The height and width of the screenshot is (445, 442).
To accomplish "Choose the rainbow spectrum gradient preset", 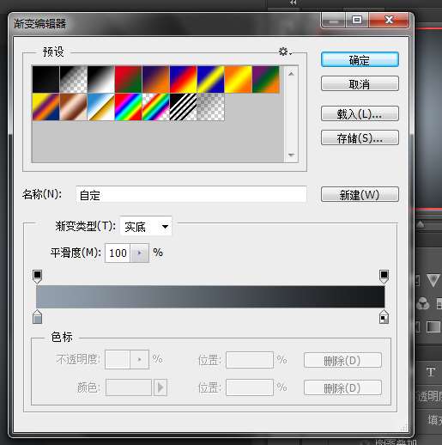I will (129, 107).
